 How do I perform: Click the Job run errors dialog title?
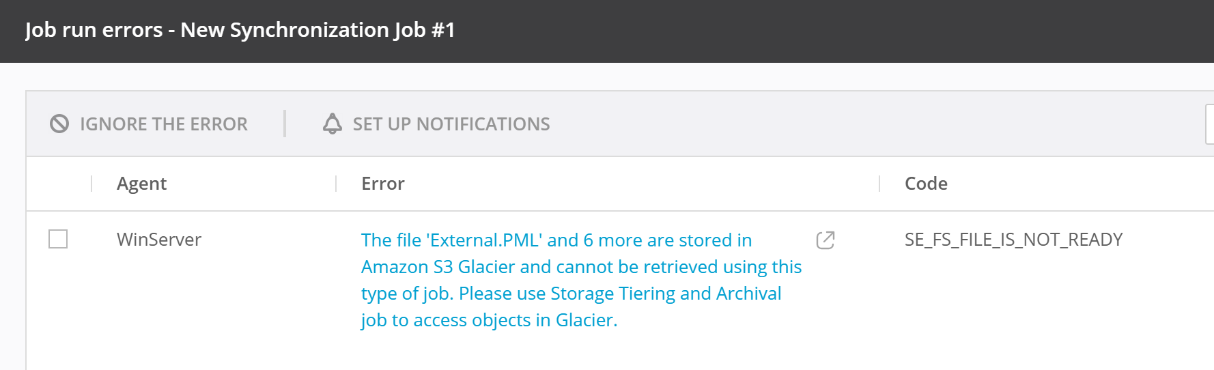(x=240, y=30)
